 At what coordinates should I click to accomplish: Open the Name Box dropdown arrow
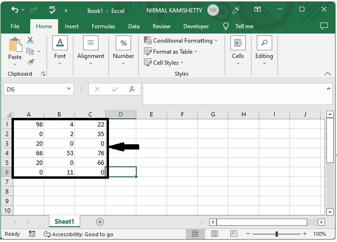click(x=69, y=89)
